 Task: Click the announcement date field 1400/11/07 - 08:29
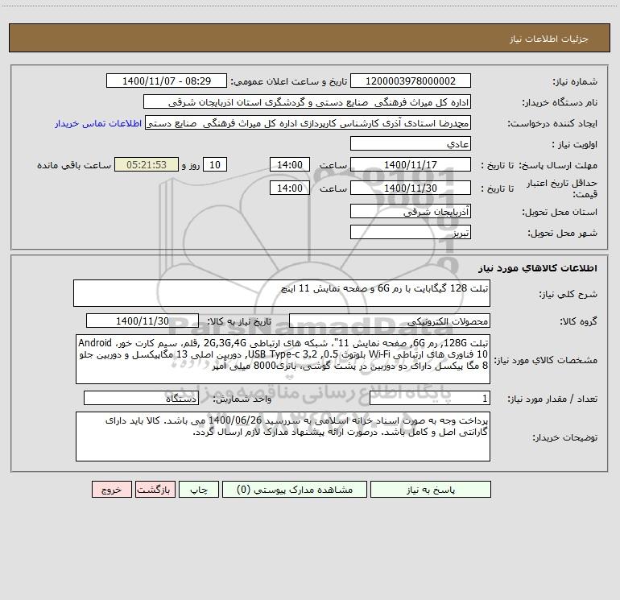[167, 81]
